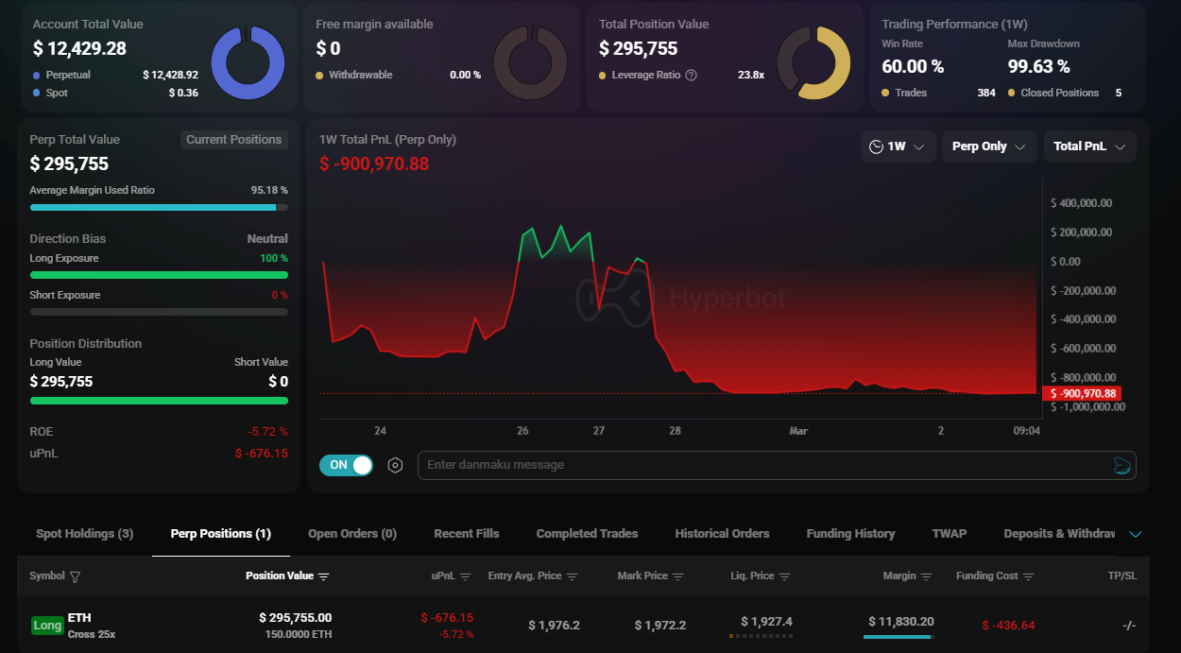Sort by Funding Cost column icon
Screen dimensions: 1181x653
[1028, 576]
